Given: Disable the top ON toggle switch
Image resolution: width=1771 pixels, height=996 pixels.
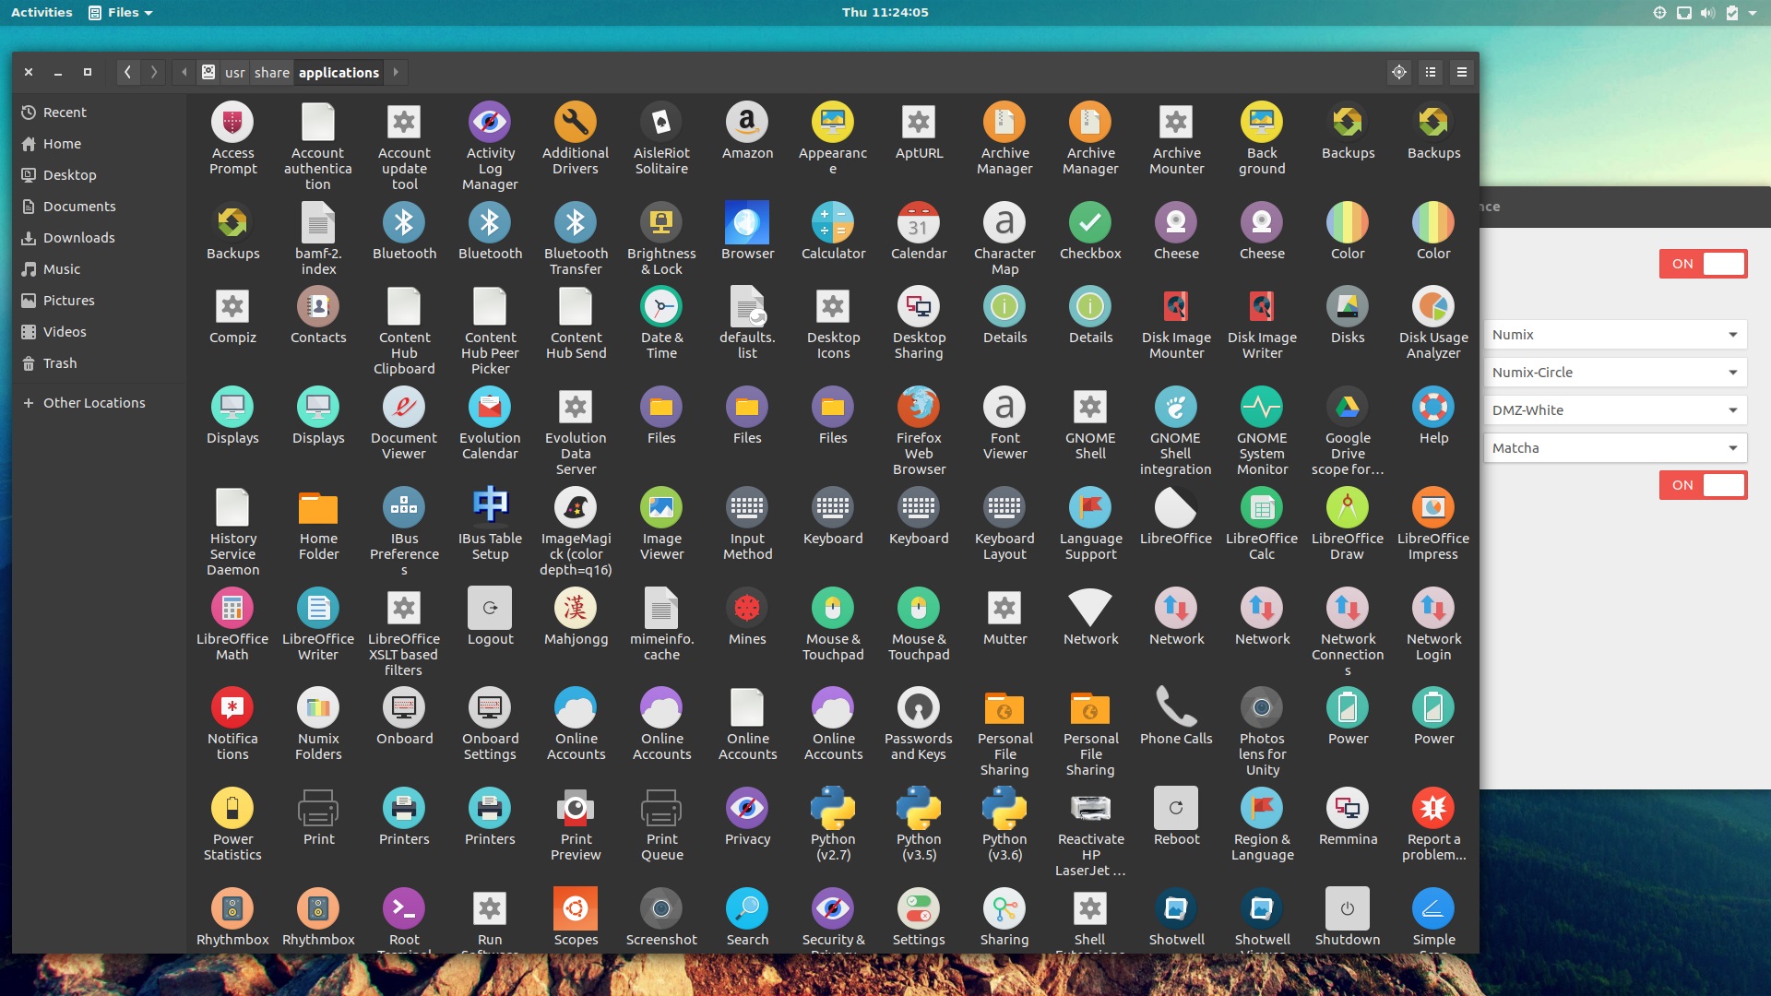Looking at the screenshot, I should pos(1703,264).
